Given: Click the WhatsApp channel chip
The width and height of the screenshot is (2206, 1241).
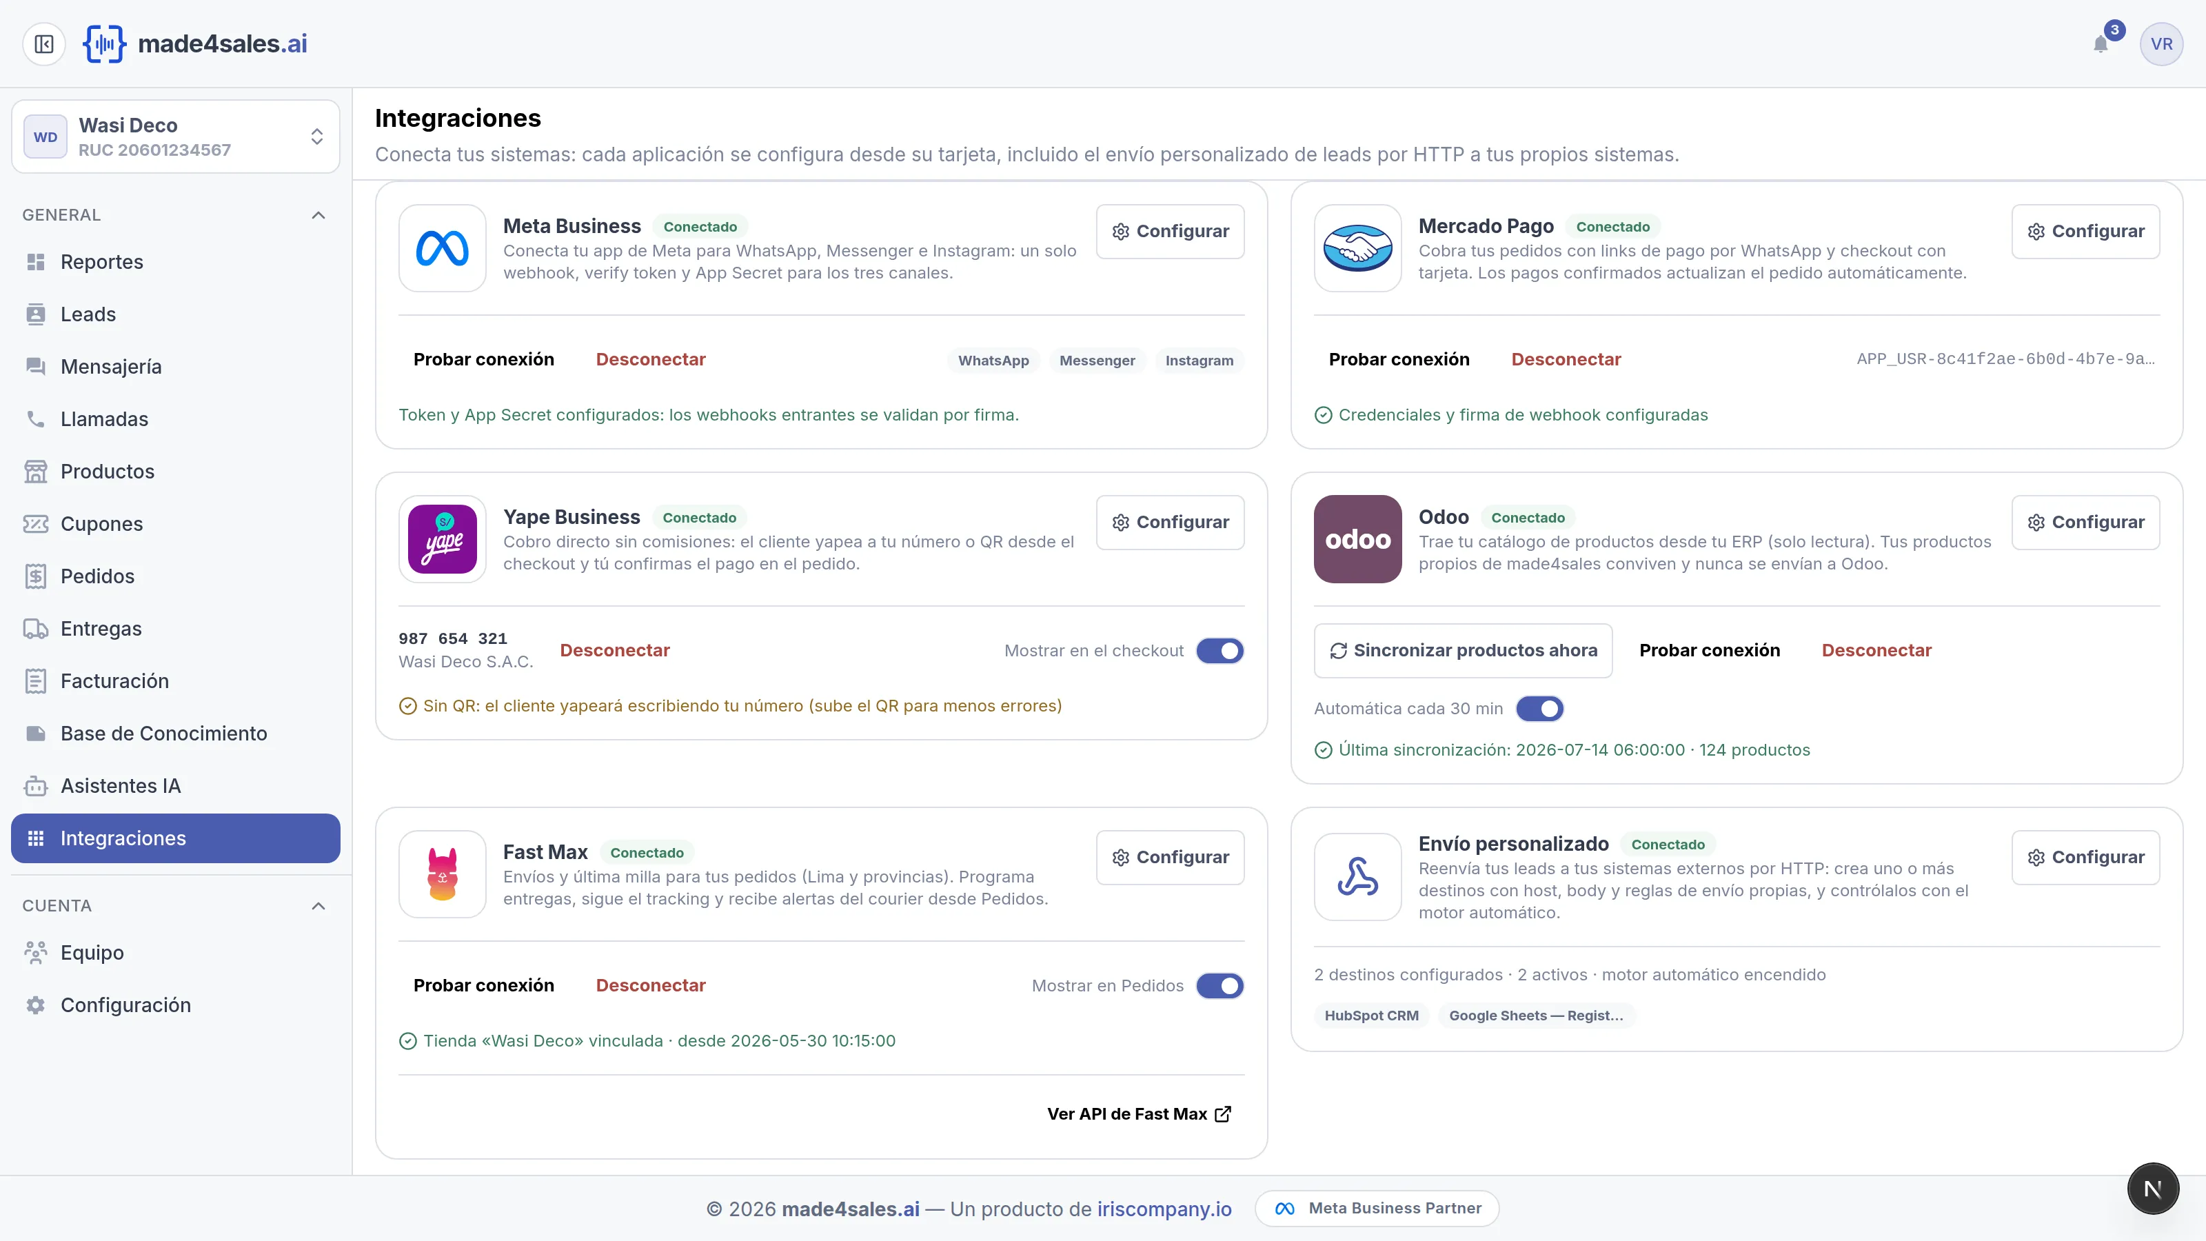Looking at the screenshot, I should pos(993,361).
